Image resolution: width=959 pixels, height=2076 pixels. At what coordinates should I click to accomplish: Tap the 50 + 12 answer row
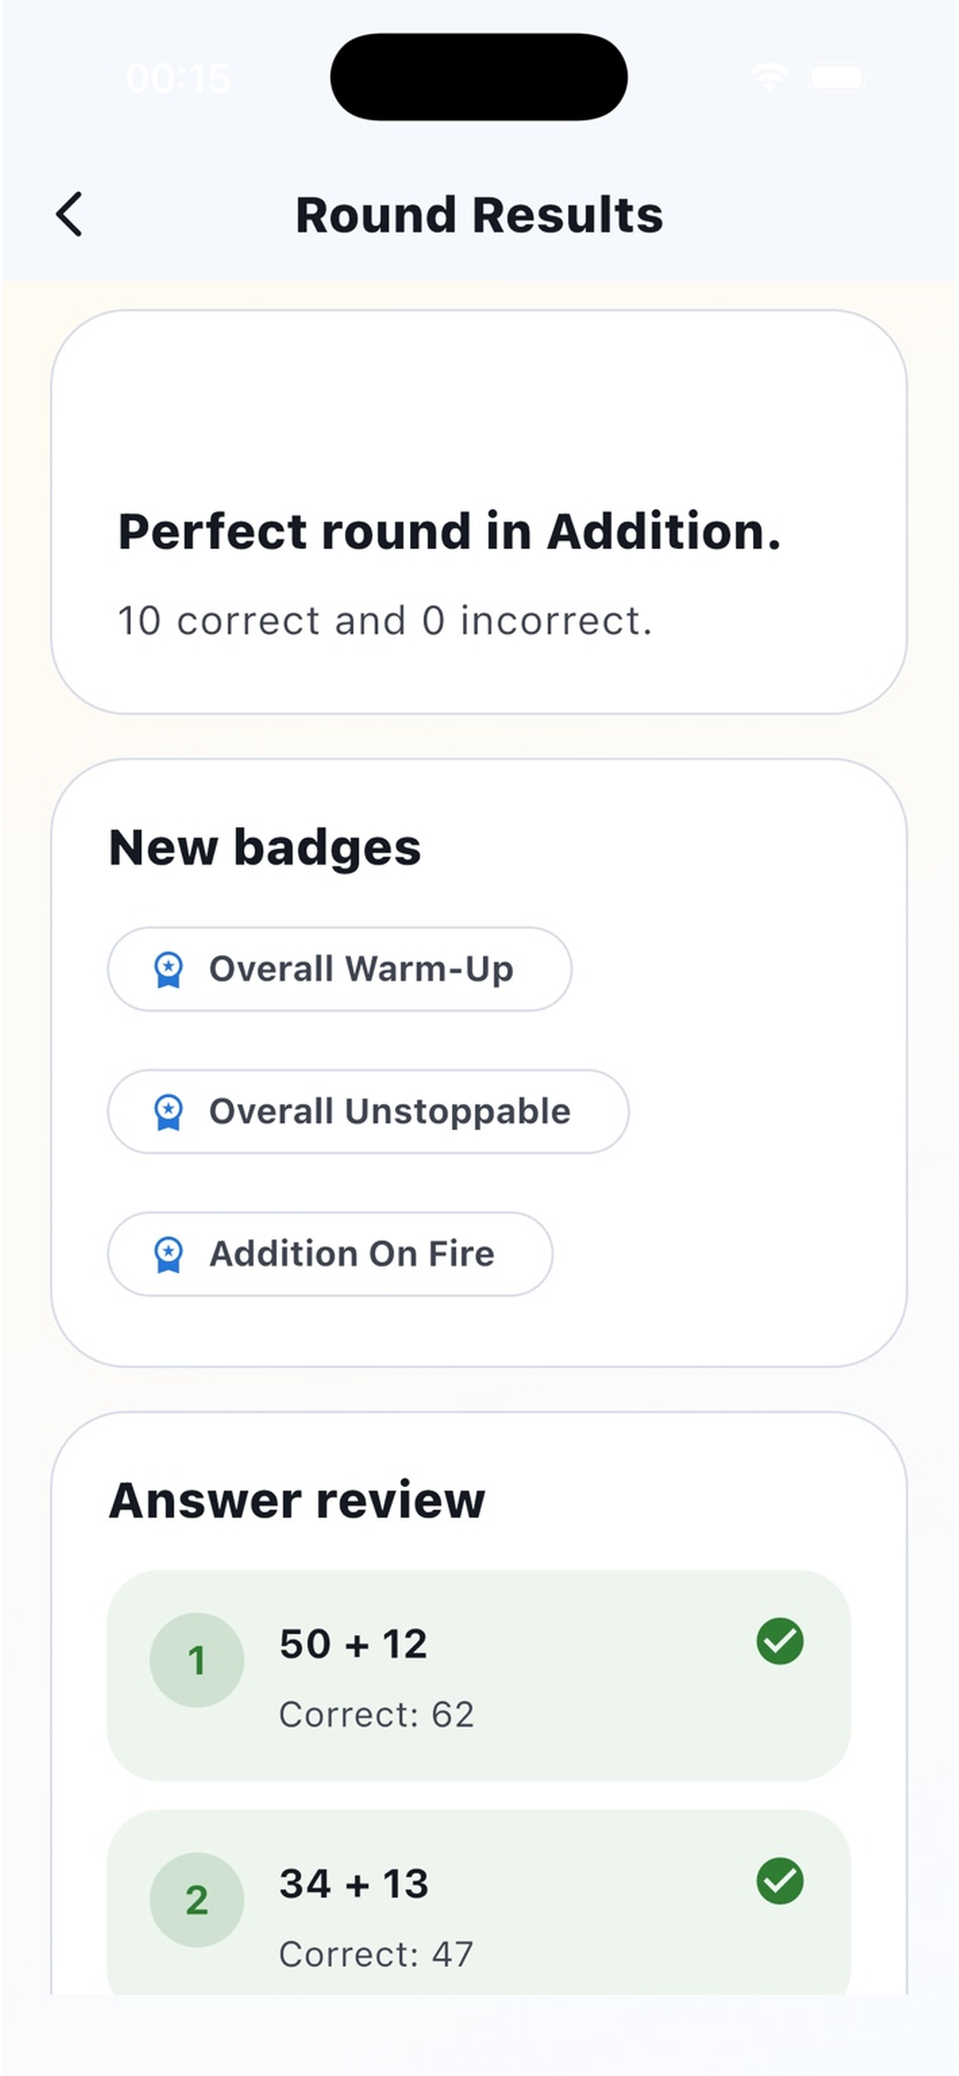point(479,1676)
